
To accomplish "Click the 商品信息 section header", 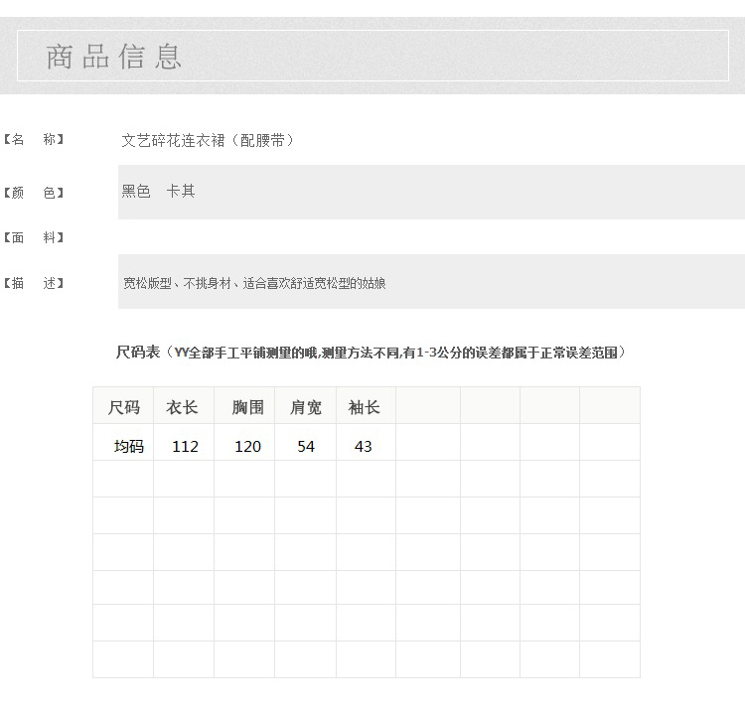I will tap(114, 57).
